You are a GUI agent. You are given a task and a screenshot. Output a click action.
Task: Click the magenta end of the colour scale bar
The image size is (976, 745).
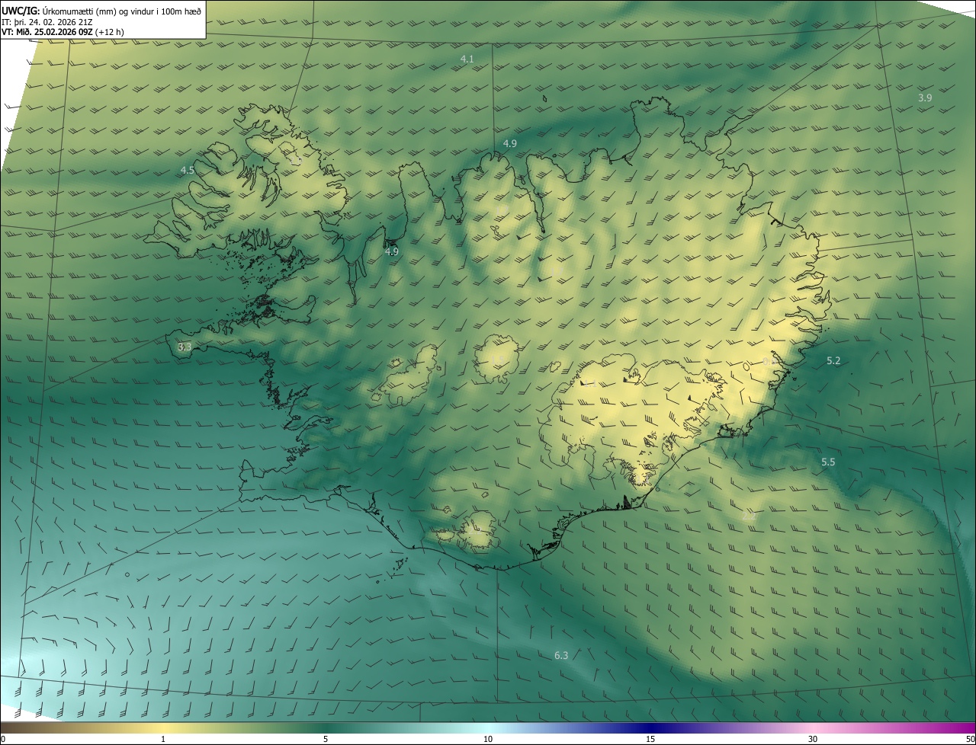click(x=967, y=727)
